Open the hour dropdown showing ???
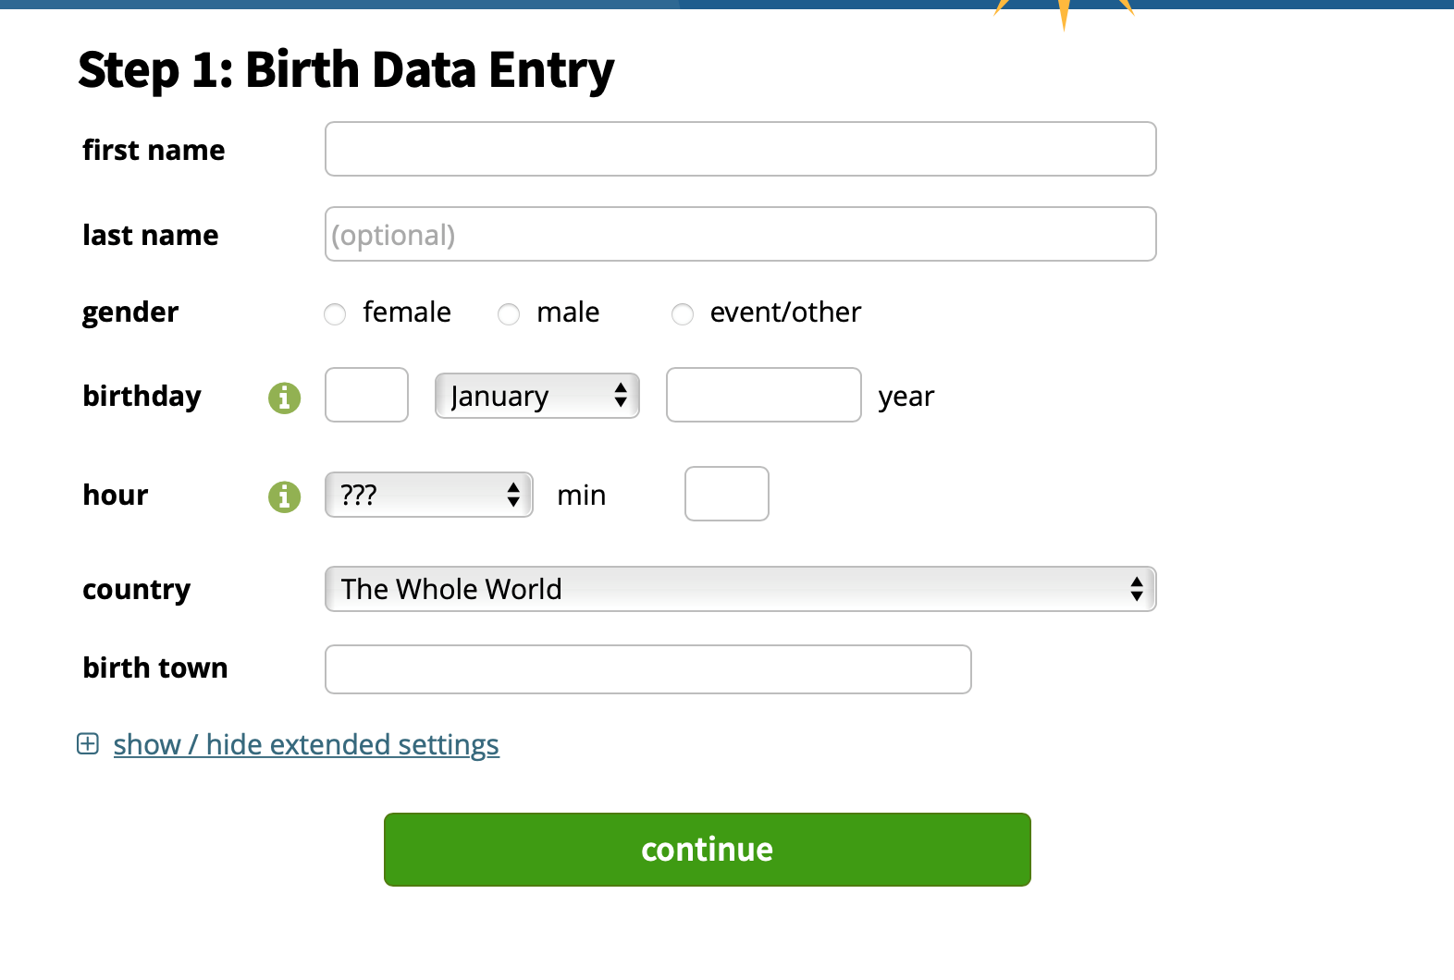This screenshot has height=980, width=1454. pyautogui.click(x=429, y=495)
